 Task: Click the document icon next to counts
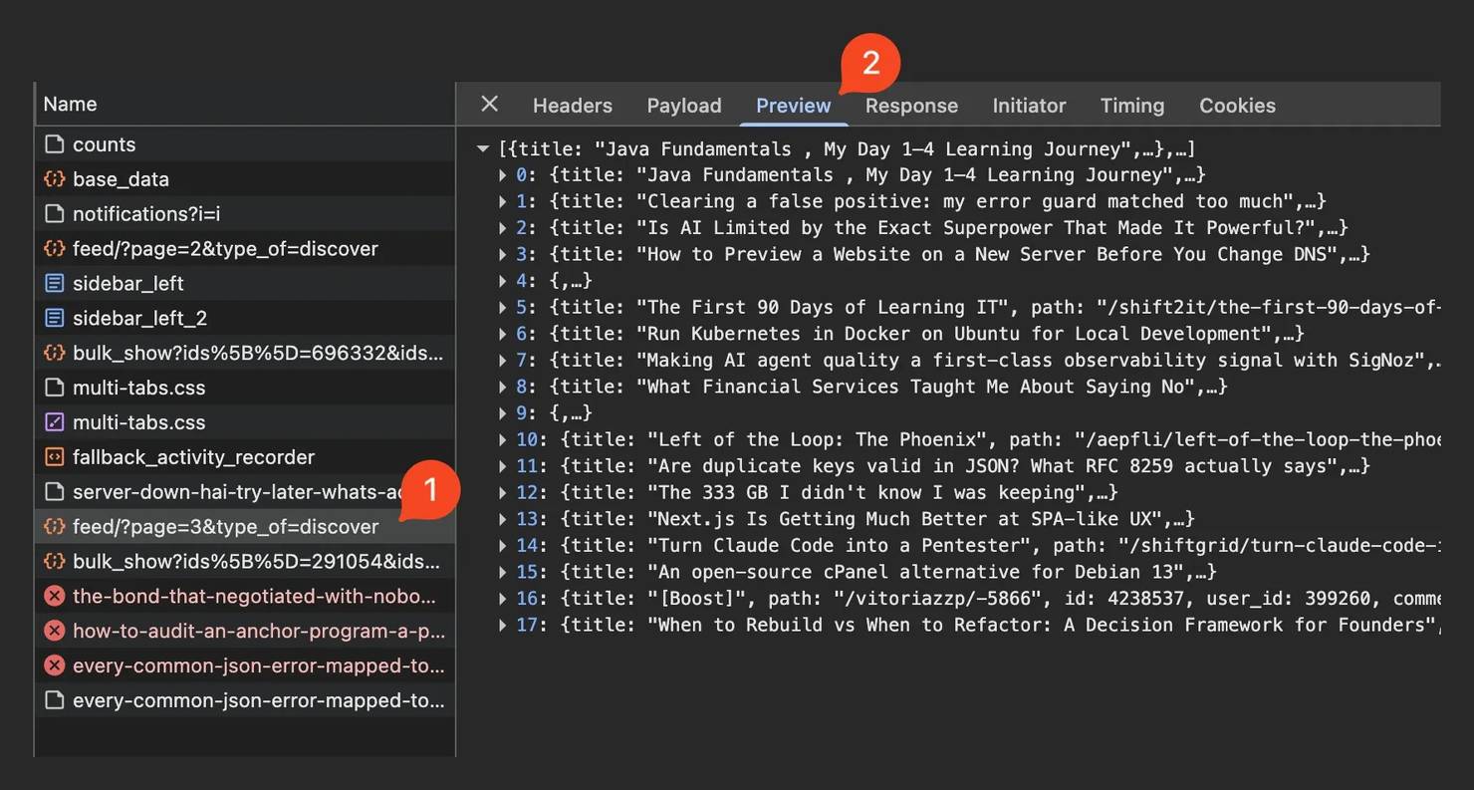54,144
